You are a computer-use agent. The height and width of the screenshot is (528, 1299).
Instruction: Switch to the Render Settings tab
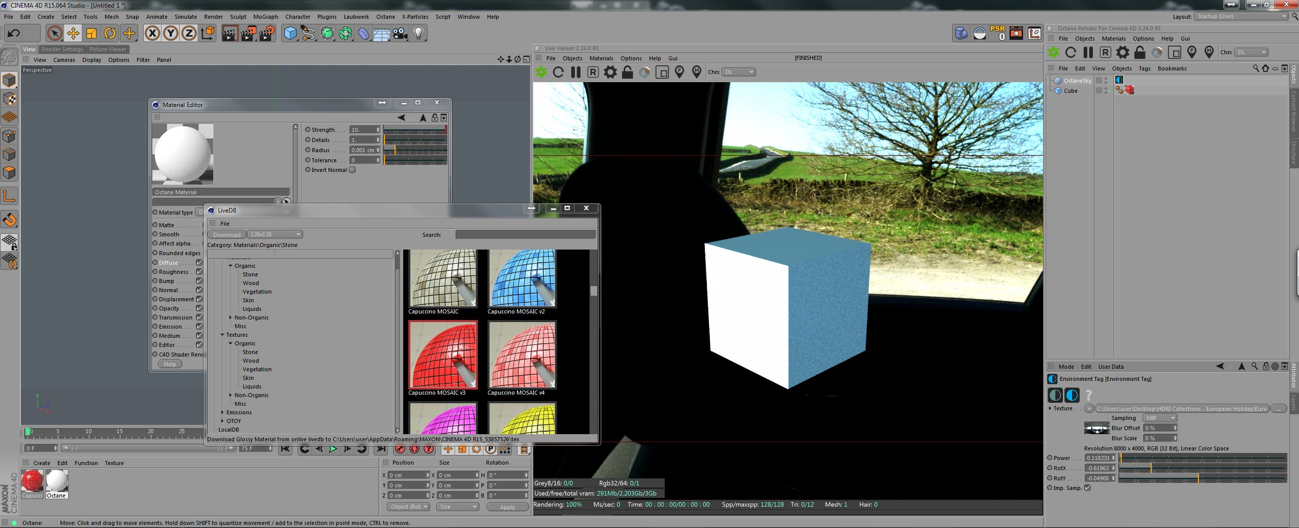click(62, 49)
